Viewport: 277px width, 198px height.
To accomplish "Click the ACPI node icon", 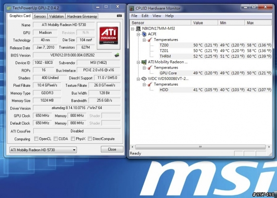I will [144, 34].
